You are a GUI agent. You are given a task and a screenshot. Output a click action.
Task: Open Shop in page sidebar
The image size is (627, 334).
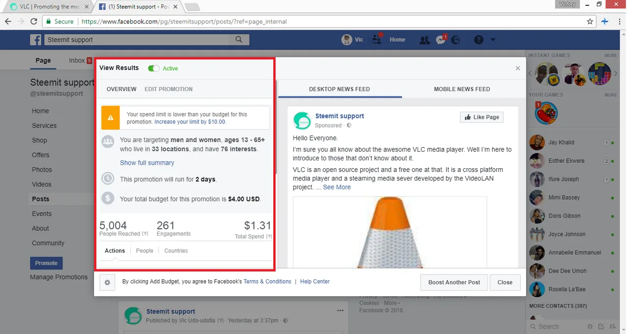click(40, 140)
